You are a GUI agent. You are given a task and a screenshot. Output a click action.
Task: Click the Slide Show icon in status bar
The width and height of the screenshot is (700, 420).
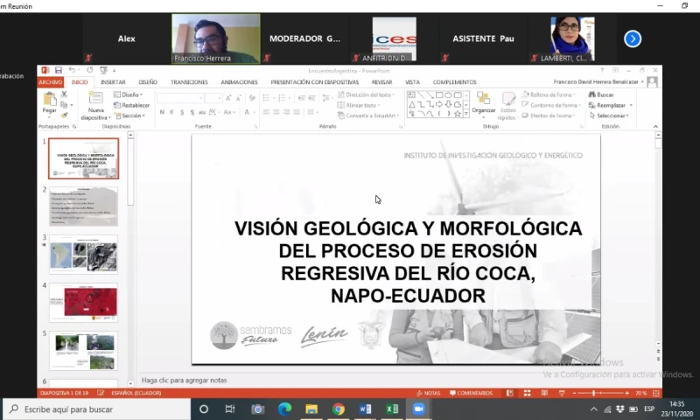pyautogui.click(x=562, y=393)
